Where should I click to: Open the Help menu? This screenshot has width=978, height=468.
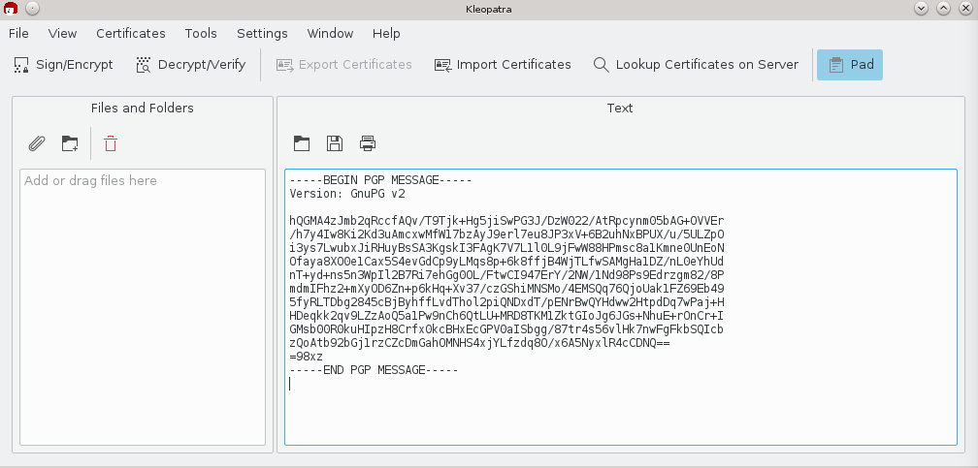tap(386, 33)
